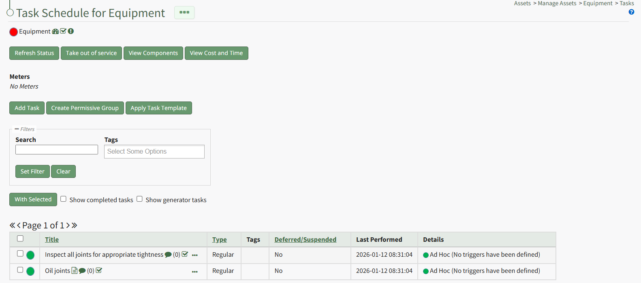This screenshot has height=283, width=641.
Task: Expand the With Selected actions menu
Action: 33,199
